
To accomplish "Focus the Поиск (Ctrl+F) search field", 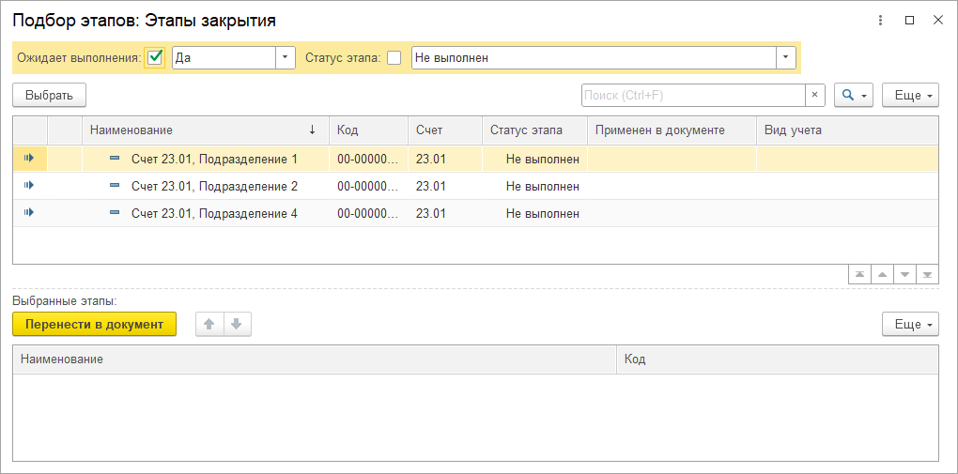I will point(692,95).
